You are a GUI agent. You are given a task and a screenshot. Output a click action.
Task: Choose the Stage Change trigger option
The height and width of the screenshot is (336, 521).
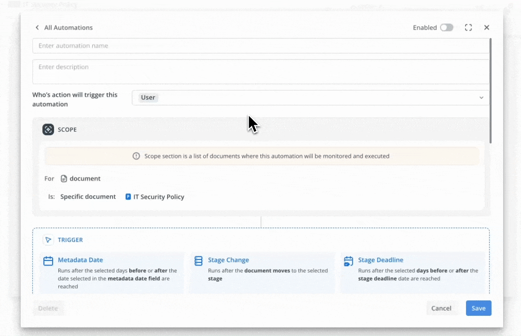coord(228,260)
